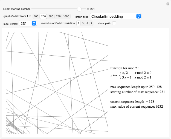Switch the graph Collatz range to 1000

click(x=66, y=16)
